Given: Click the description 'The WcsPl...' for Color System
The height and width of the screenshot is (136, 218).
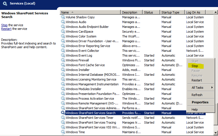Looking at the screenshot, I should 131,36.
